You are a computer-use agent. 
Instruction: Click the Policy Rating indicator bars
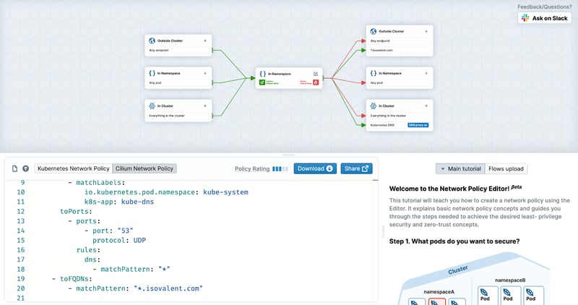click(x=280, y=169)
